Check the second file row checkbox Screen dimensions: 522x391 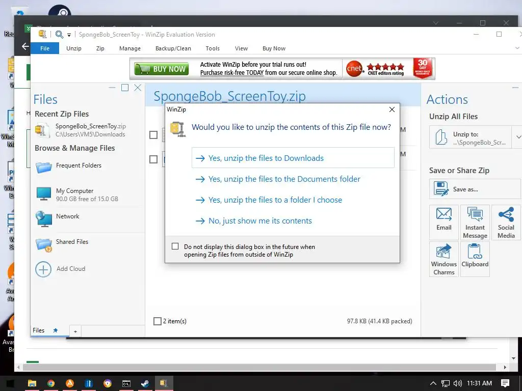tap(153, 159)
